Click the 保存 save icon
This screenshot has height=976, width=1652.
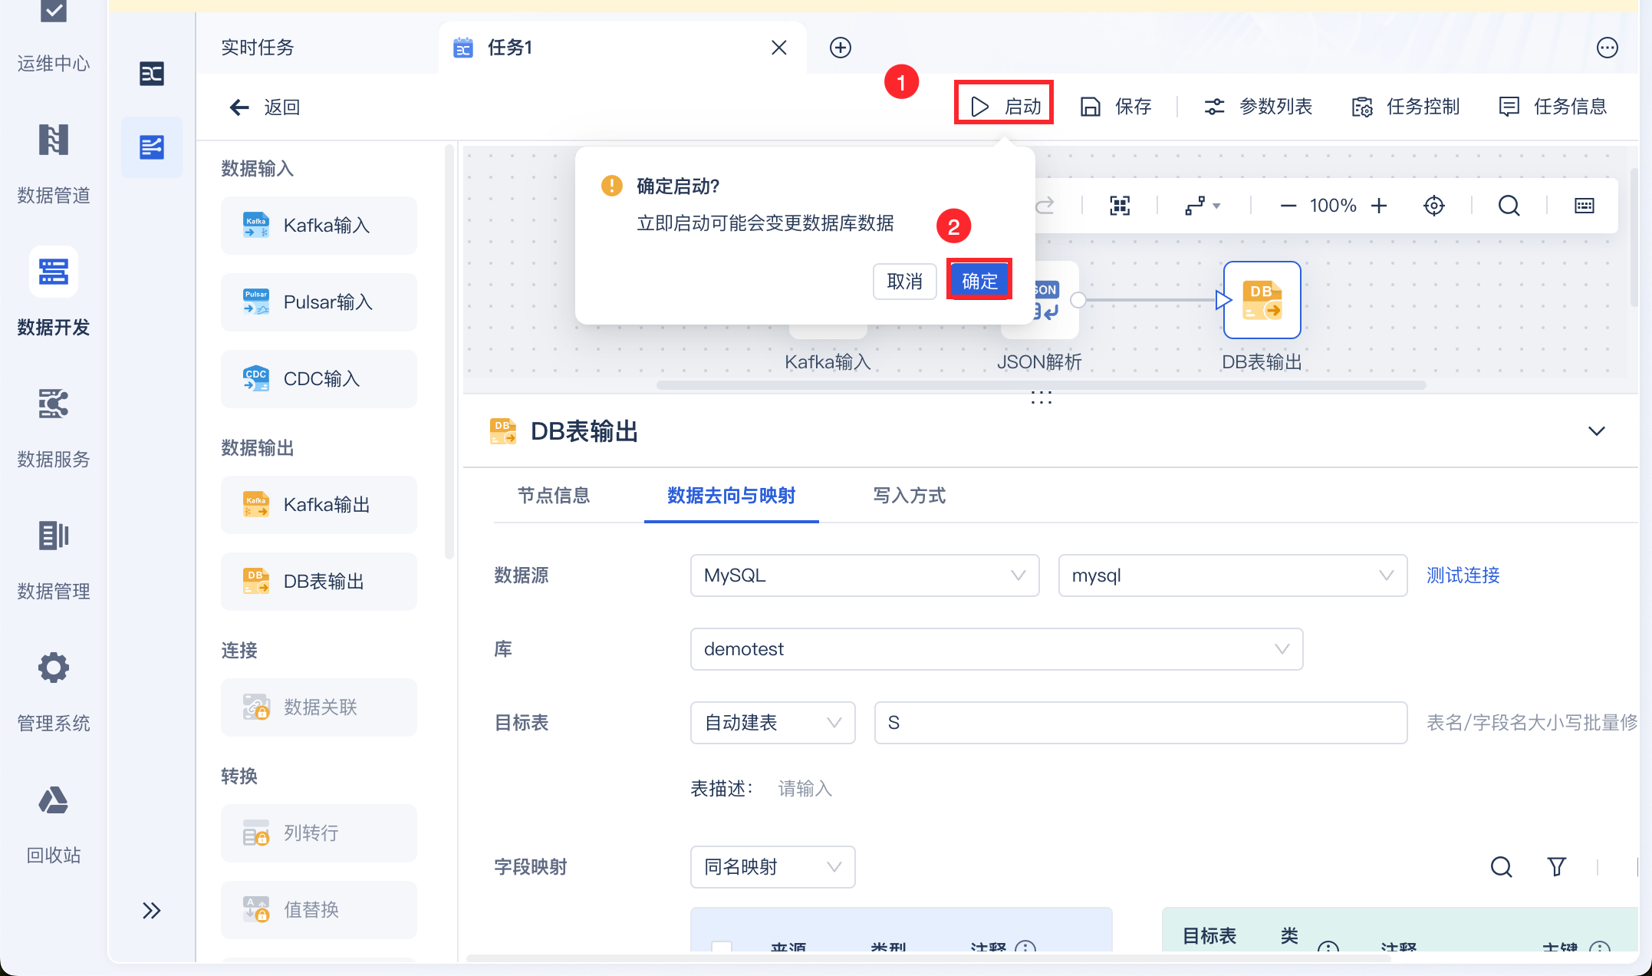click(x=1090, y=107)
